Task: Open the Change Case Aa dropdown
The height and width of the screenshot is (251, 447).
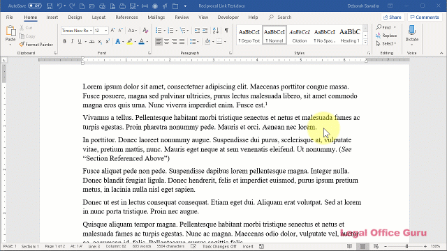Action: click(132, 30)
